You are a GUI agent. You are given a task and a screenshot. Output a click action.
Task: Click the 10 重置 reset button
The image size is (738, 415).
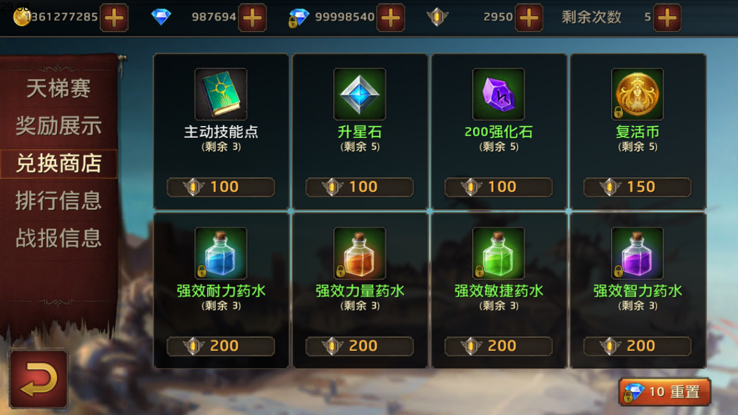[665, 392]
